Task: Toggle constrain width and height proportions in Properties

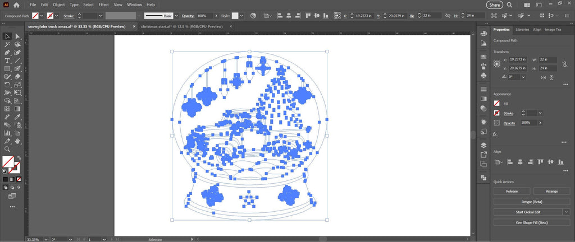Action: (x=565, y=64)
